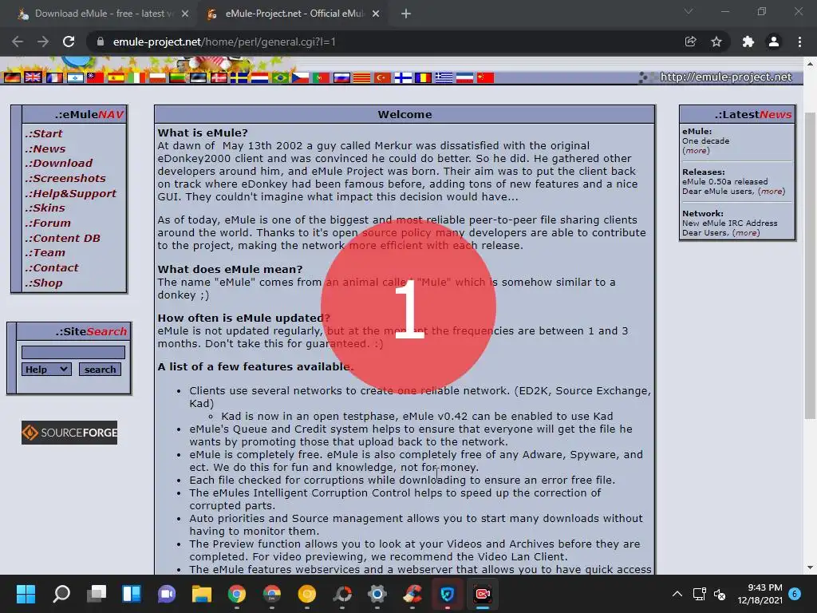The width and height of the screenshot is (817, 613).
Task: Open Settings gear in the taskbar
Action: coord(377,594)
